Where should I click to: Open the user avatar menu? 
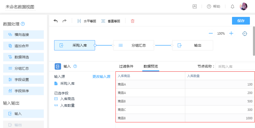coord(243,7)
